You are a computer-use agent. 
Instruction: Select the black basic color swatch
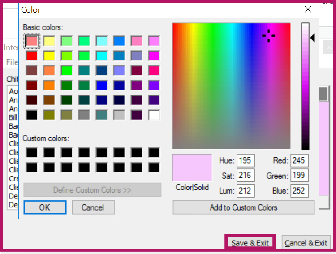(32, 115)
